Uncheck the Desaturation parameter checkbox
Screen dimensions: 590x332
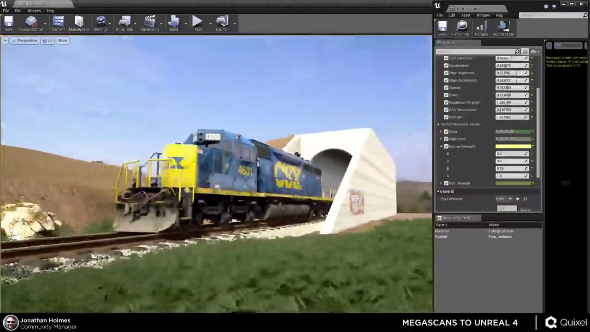tap(446, 65)
